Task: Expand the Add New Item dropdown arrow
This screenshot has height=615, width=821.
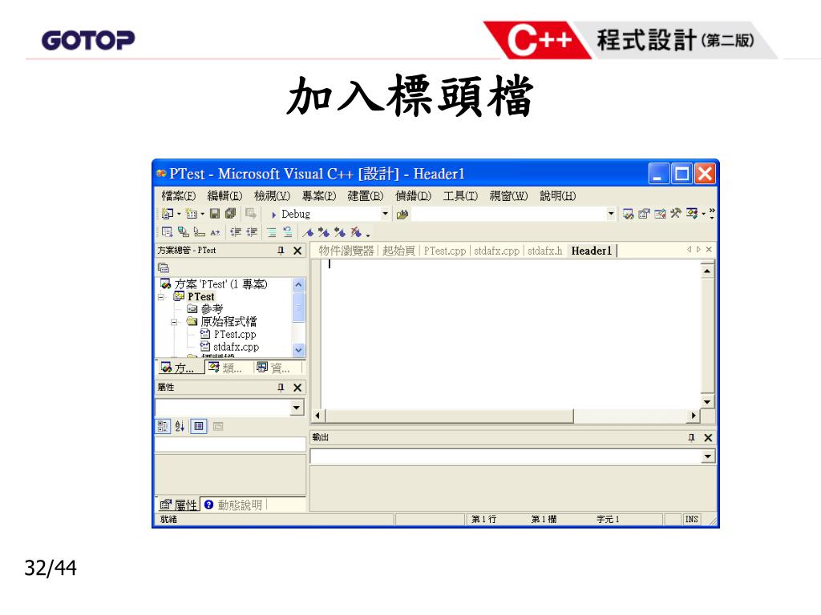Action: (x=202, y=214)
